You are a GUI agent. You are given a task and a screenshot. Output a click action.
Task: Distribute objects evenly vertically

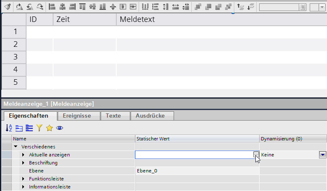[155, 7]
